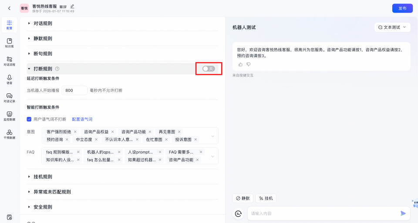This screenshot has height=223, width=418.
Task: Uncheck the 用户语气词不打断 checkbox
Action: tap(29, 119)
